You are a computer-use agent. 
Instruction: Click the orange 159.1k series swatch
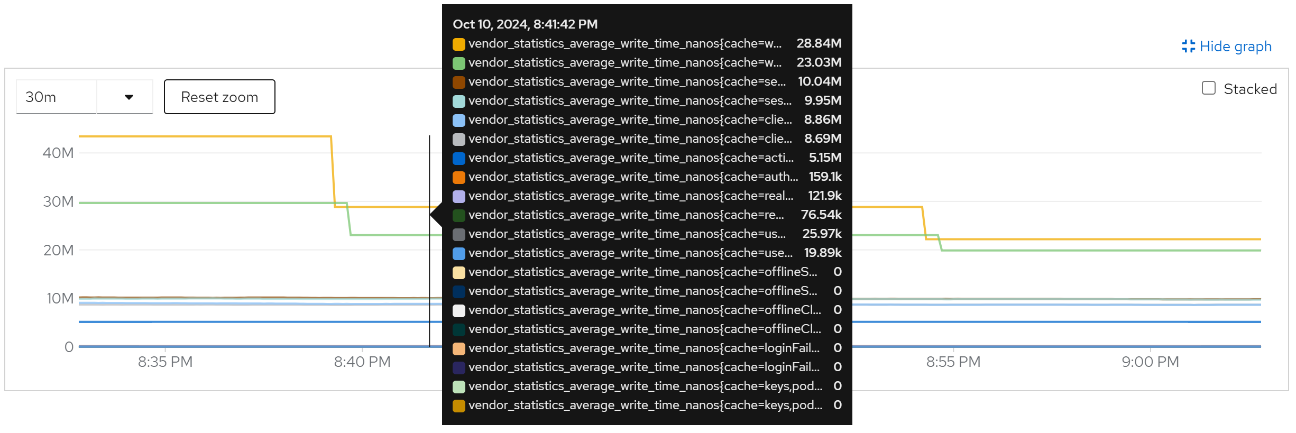459,177
